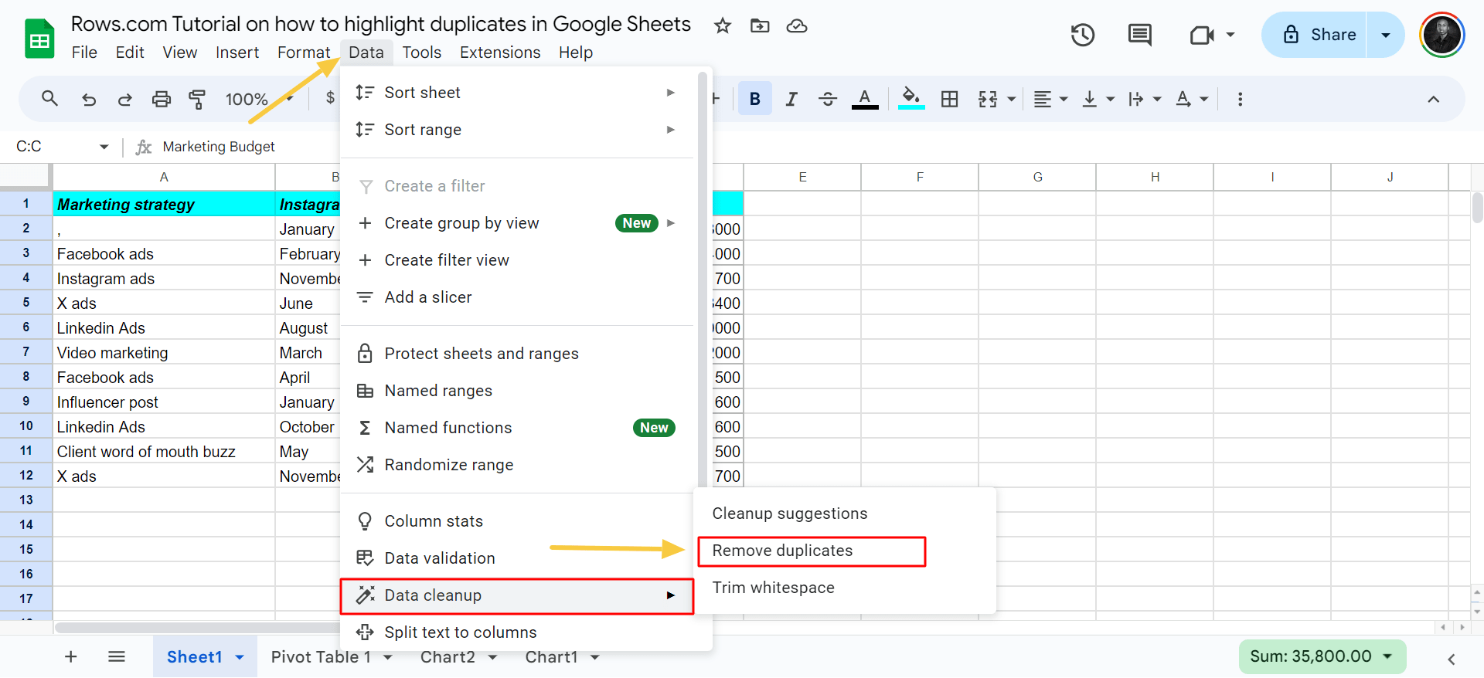Image resolution: width=1484 pixels, height=678 pixels.
Task: Open the borders tool
Action: click(x=949, y=99)
